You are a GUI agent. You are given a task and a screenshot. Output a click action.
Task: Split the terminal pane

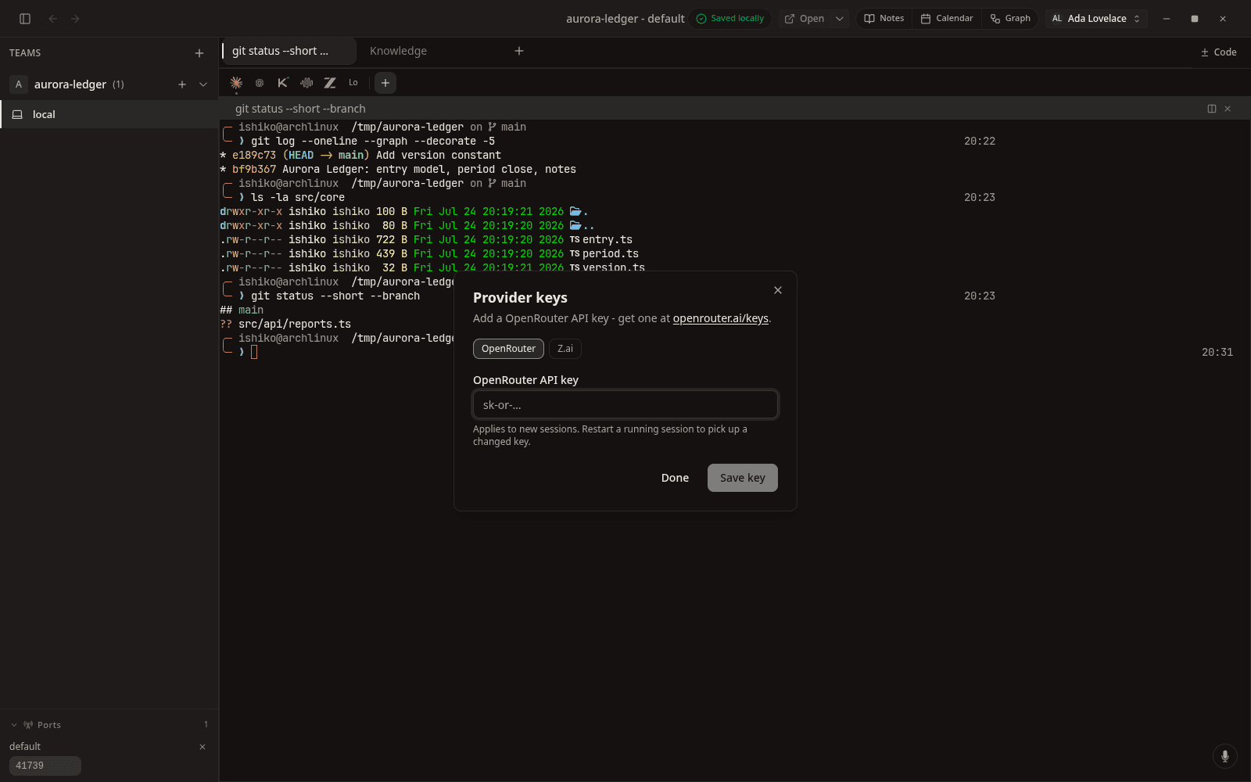tap(1212, 109)
